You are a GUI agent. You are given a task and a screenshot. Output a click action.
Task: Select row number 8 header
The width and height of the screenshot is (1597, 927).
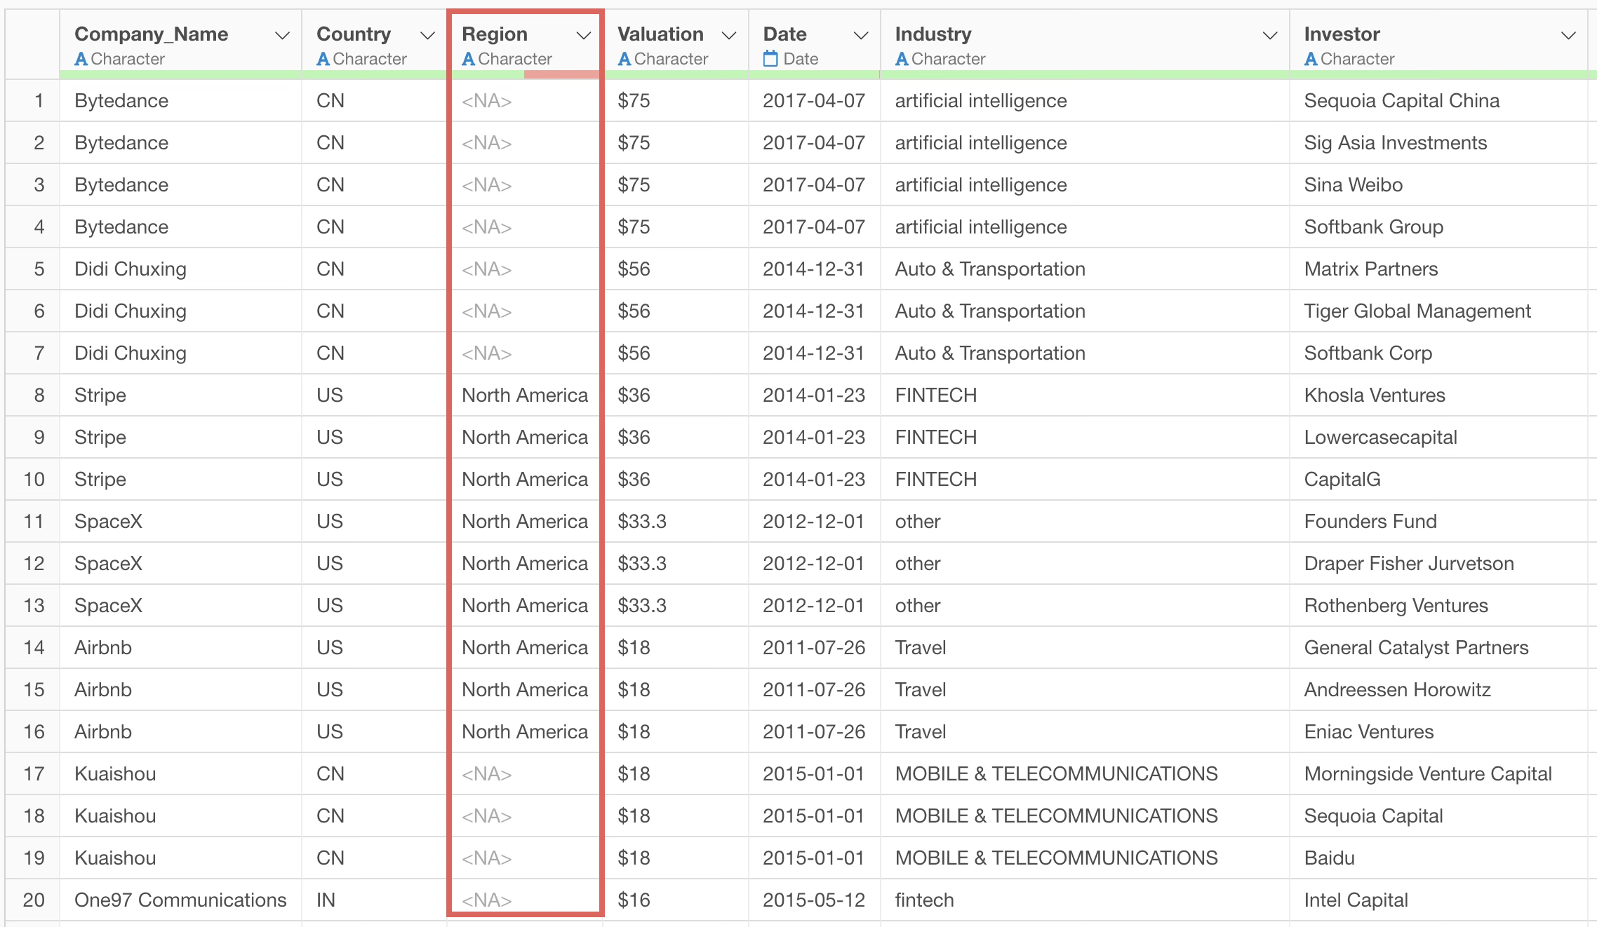39,395
